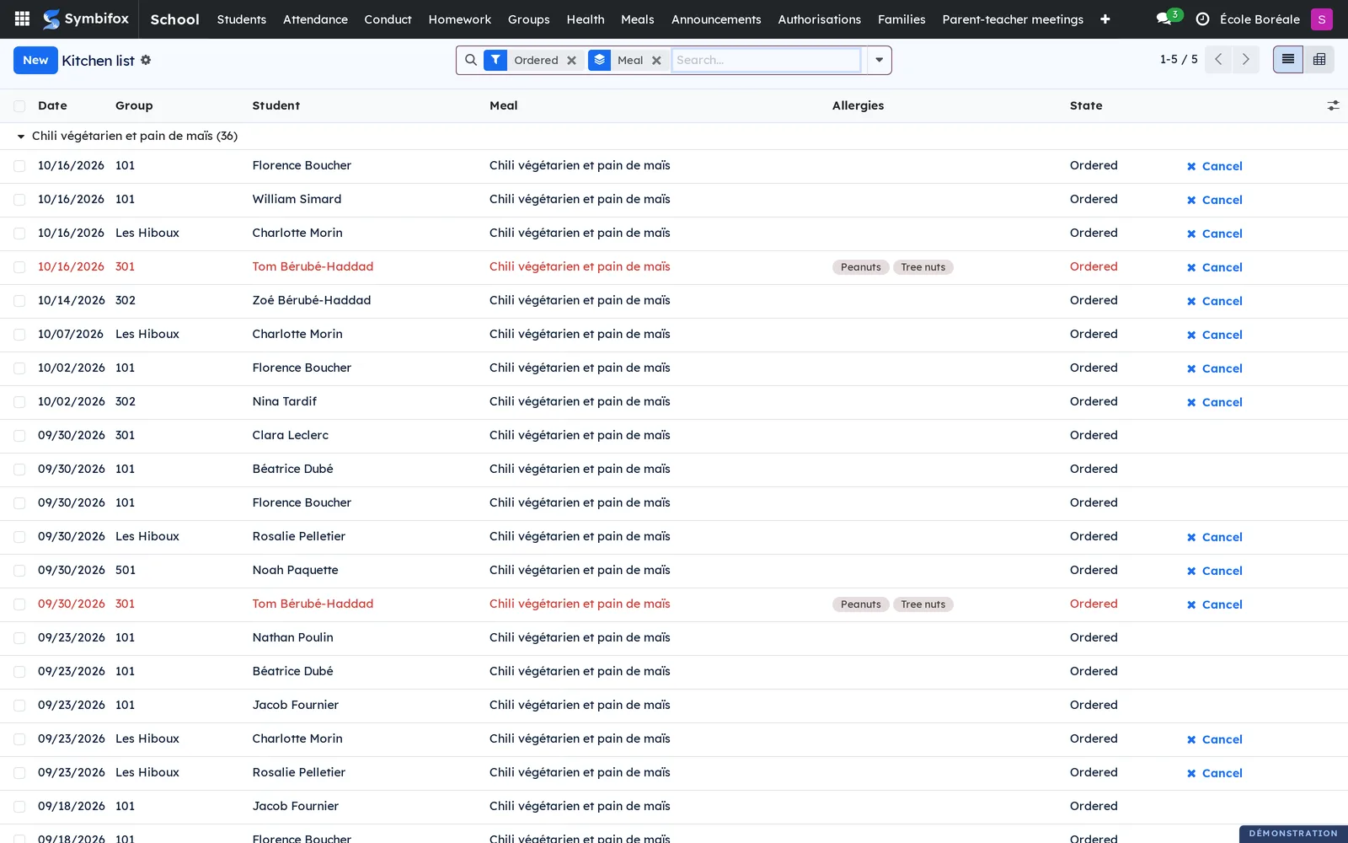Viewport: 1348px width, 843px height.
Task: Remove the Ordered filter
Action: click(x=571, y=60)
